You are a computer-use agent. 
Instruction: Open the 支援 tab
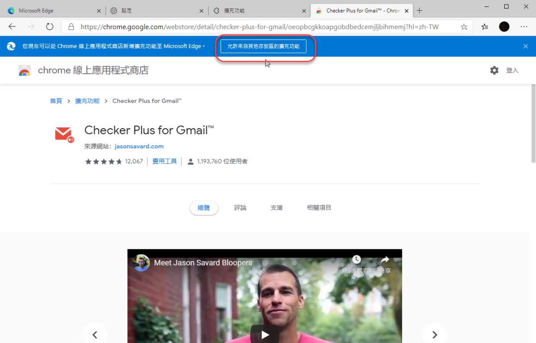(x=276, y=208)
